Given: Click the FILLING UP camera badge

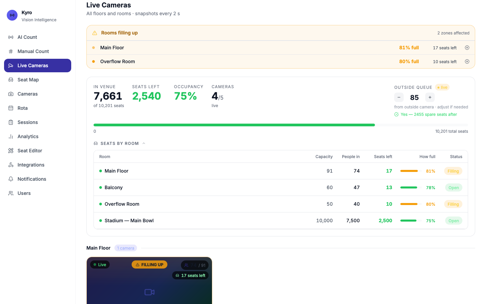Looking at the screenshot, I should pyautogui.click(x=150, y=265).
